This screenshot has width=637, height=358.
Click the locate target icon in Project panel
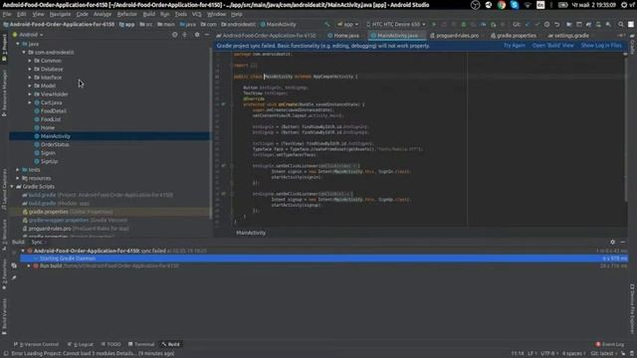click(x=175, y=35)
